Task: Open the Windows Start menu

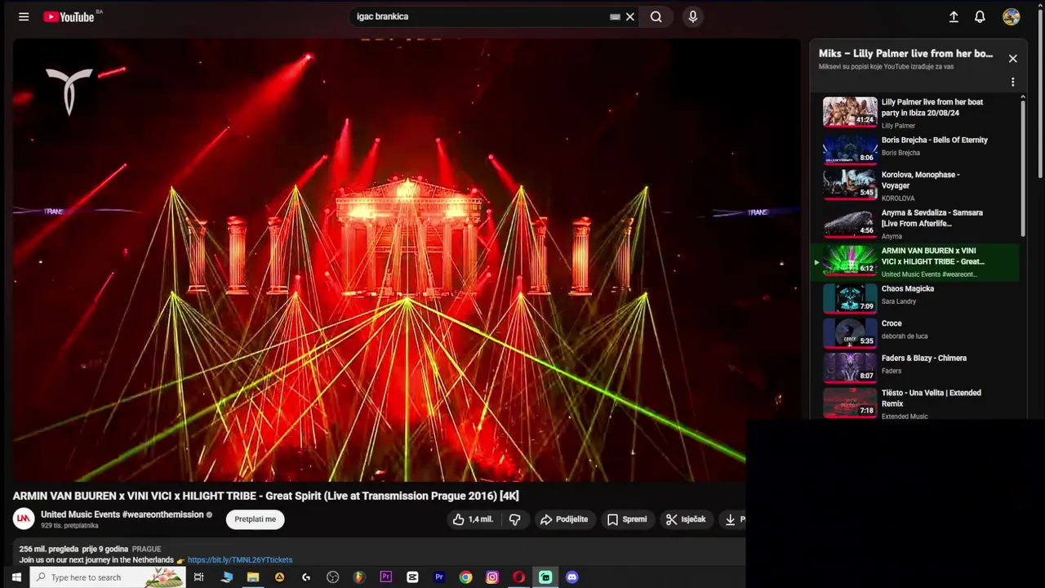Action: pyautogui.click(x=16, y=577)
